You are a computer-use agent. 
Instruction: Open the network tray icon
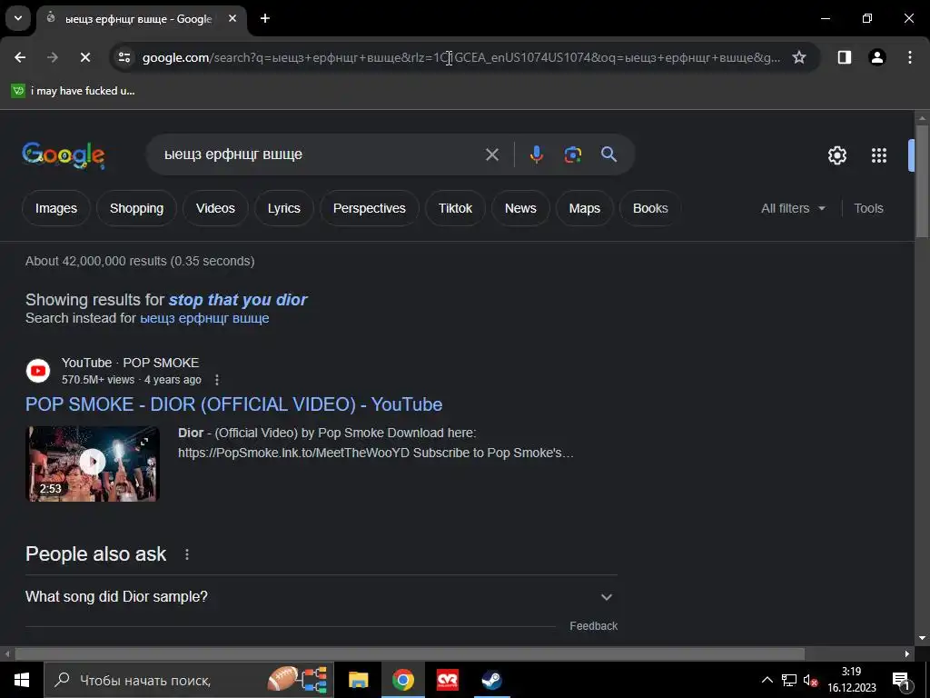point(789,680)
